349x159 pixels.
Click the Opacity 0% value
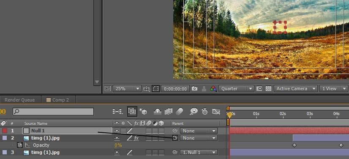118,145
